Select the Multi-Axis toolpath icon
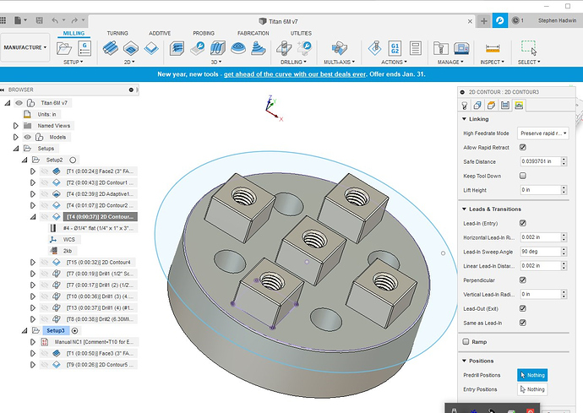The height and width of the screenshot is (413, 583). click(339, 48)
